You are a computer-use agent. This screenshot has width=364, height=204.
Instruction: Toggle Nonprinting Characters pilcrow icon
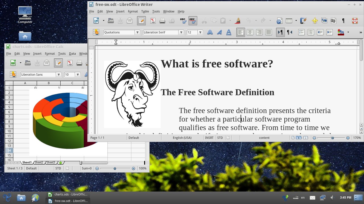point(343,20)
